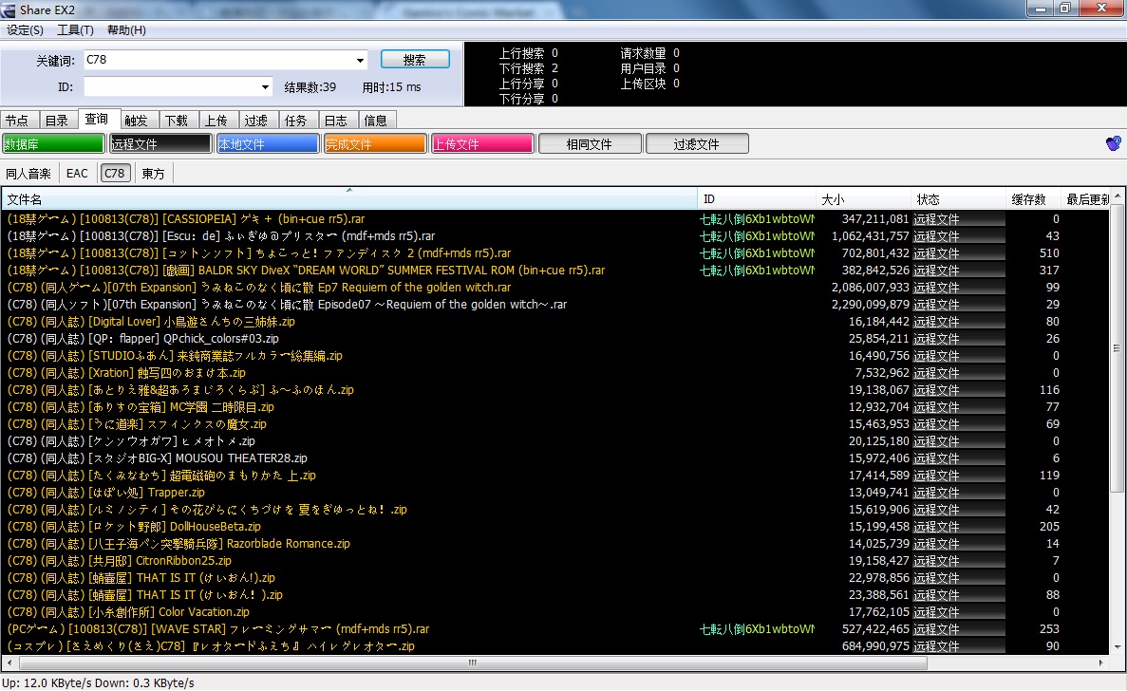Switch to the 触发 tab
Screen dimensions: 1127x691
click(136, 120)
